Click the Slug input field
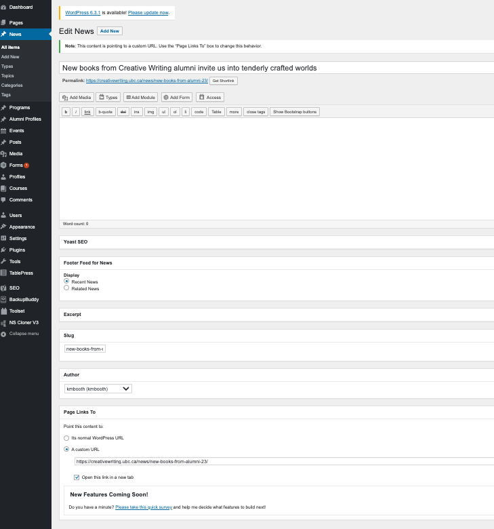Viewport: 494px width, 529px height. click(x=85, y=349)
